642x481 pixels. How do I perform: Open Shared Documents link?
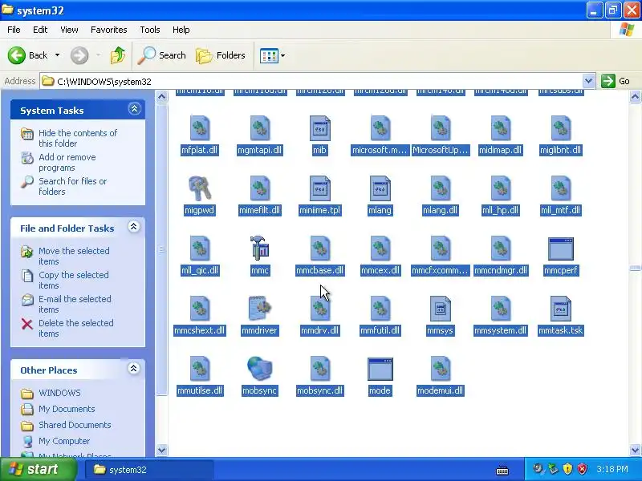(75, 425)
